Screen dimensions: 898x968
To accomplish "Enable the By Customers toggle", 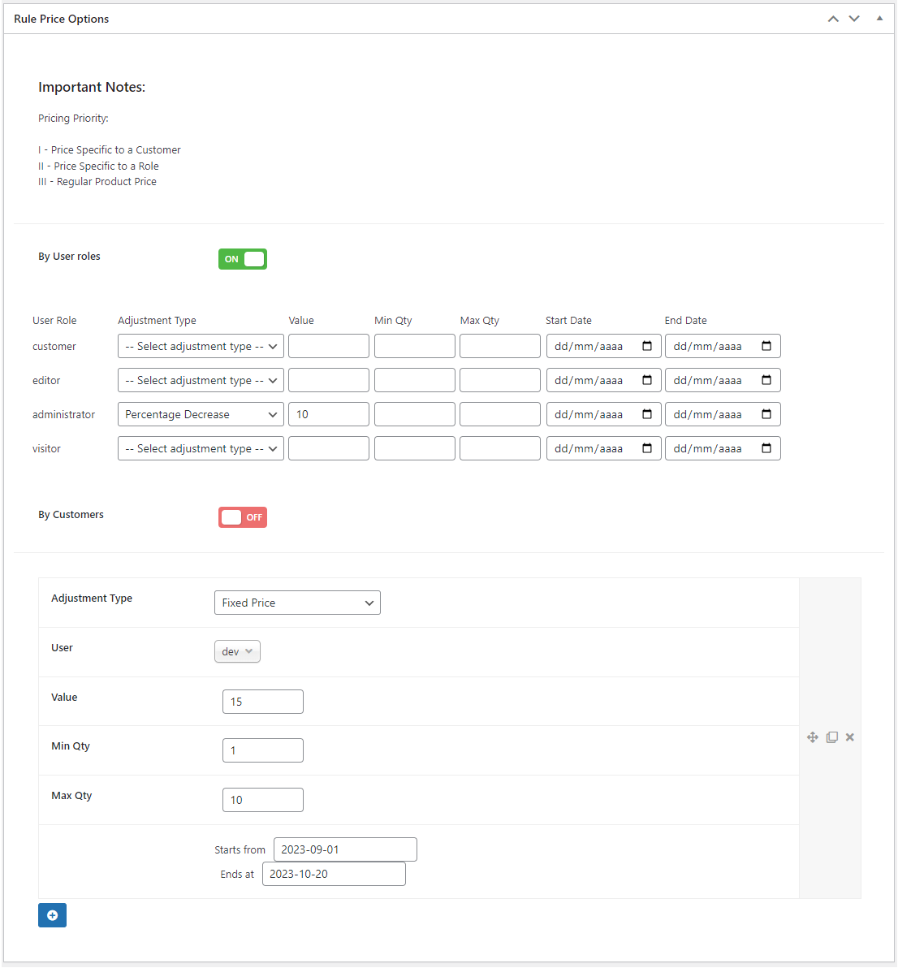I will point(243,517).
